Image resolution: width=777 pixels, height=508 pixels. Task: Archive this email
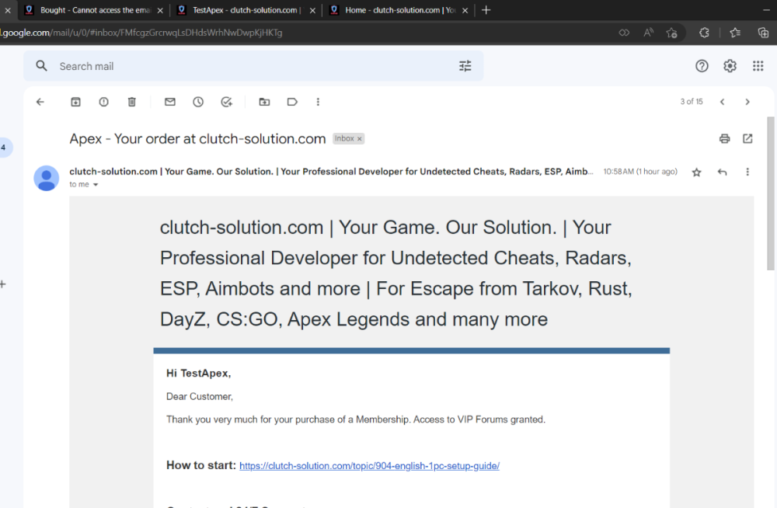75,102
